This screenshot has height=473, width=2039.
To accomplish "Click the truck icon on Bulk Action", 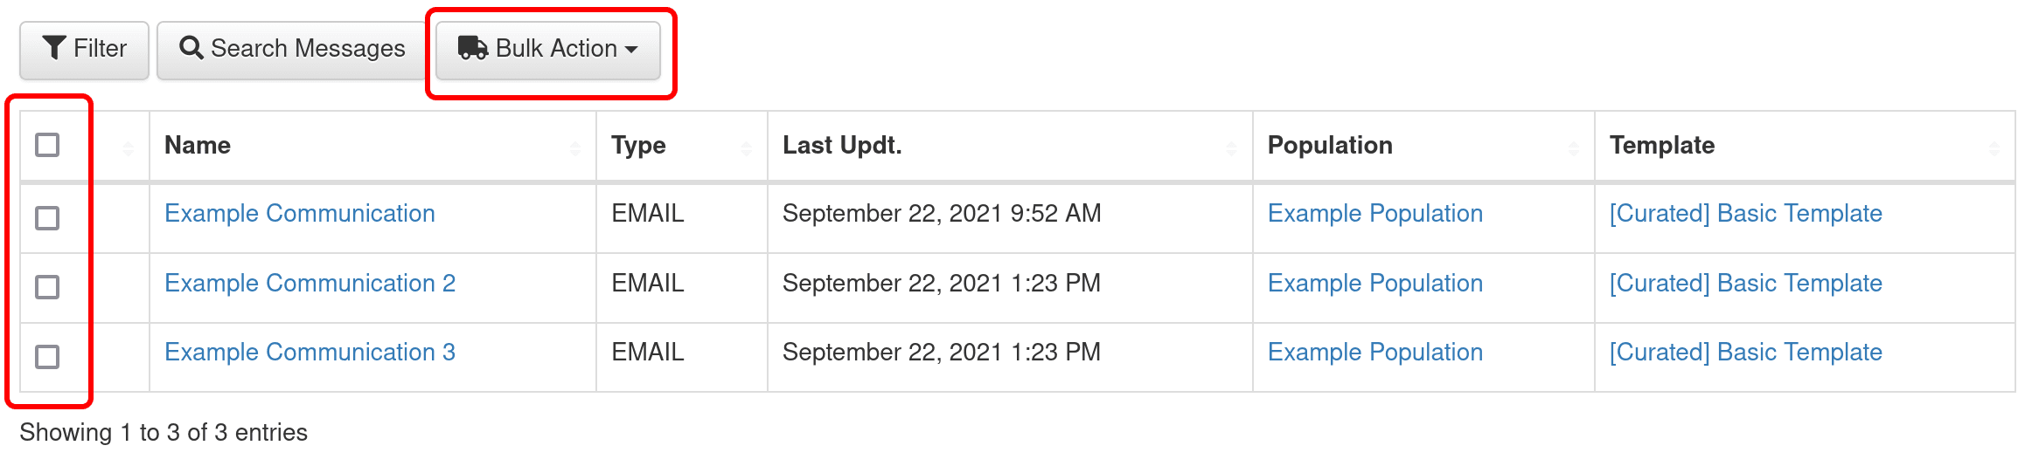I will point(472,48).
